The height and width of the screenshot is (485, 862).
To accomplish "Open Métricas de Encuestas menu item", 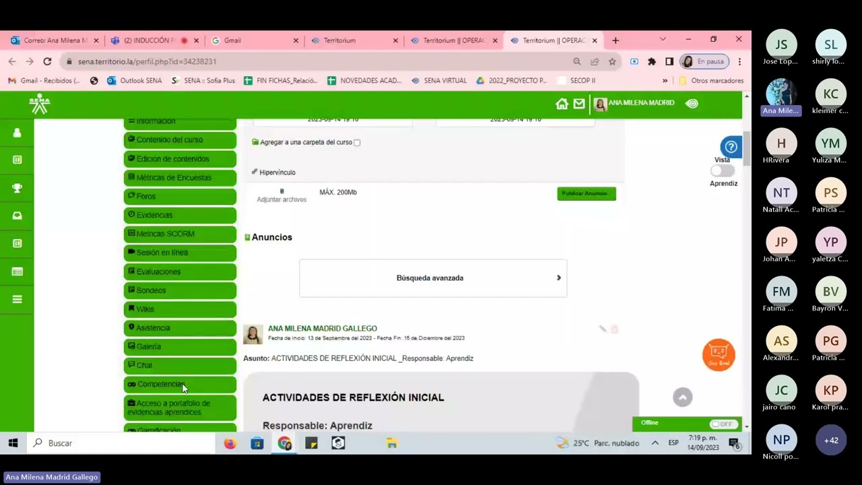I will point(180,178).
